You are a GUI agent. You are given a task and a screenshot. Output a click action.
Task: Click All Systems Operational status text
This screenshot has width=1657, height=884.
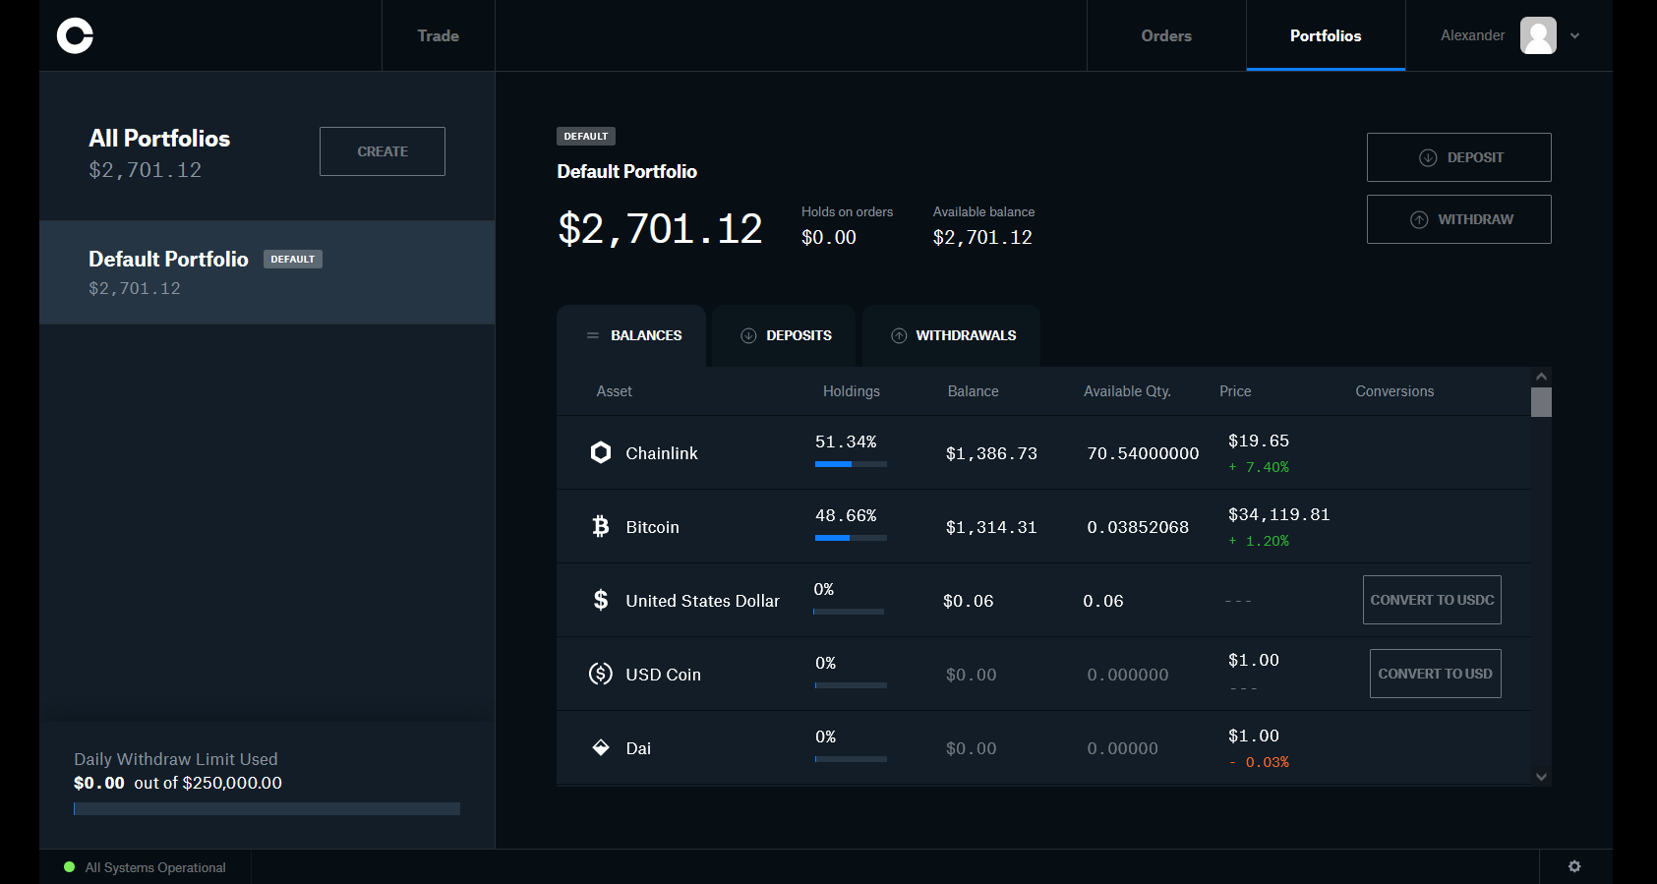pos(155,867)
